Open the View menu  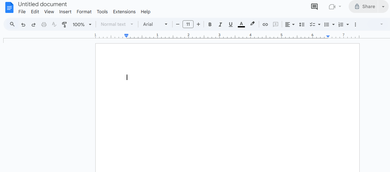coord(49,12)
